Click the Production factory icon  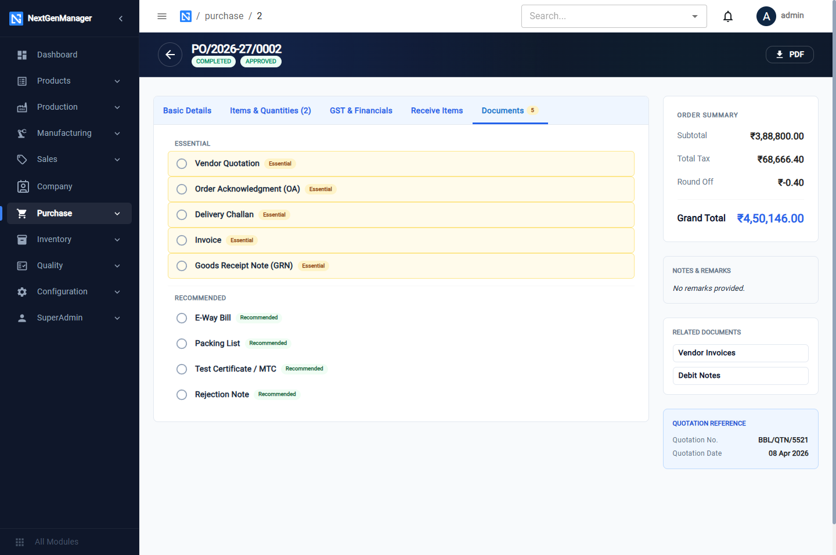pos(22,107)
